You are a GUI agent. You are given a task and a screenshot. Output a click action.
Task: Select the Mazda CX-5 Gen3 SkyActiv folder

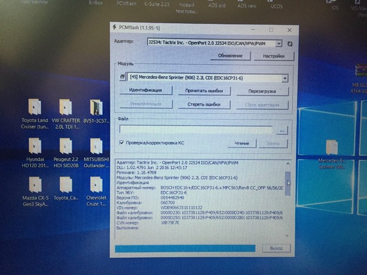coord(35,184)
